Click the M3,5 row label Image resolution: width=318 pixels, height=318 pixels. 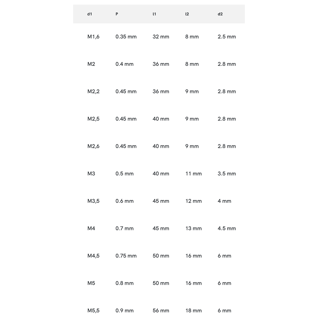(93, 201)
